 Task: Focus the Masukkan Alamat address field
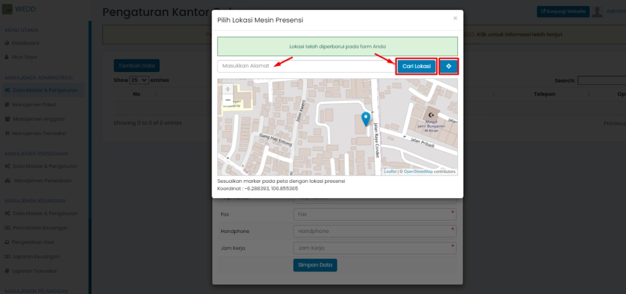coord(306,66)
